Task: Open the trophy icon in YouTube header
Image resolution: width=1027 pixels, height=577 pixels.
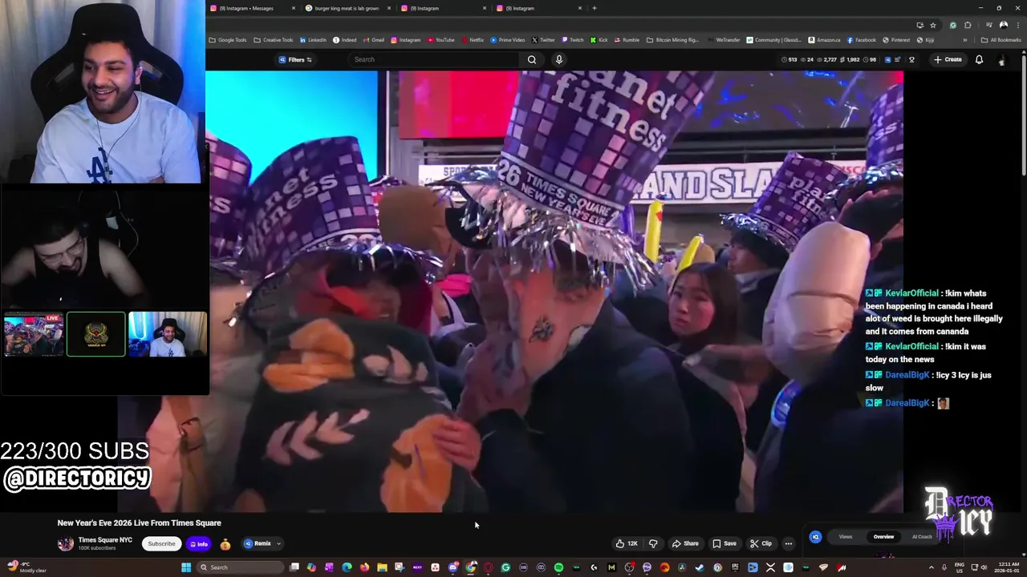Action: pyautogui.click(x=911, y=59)
